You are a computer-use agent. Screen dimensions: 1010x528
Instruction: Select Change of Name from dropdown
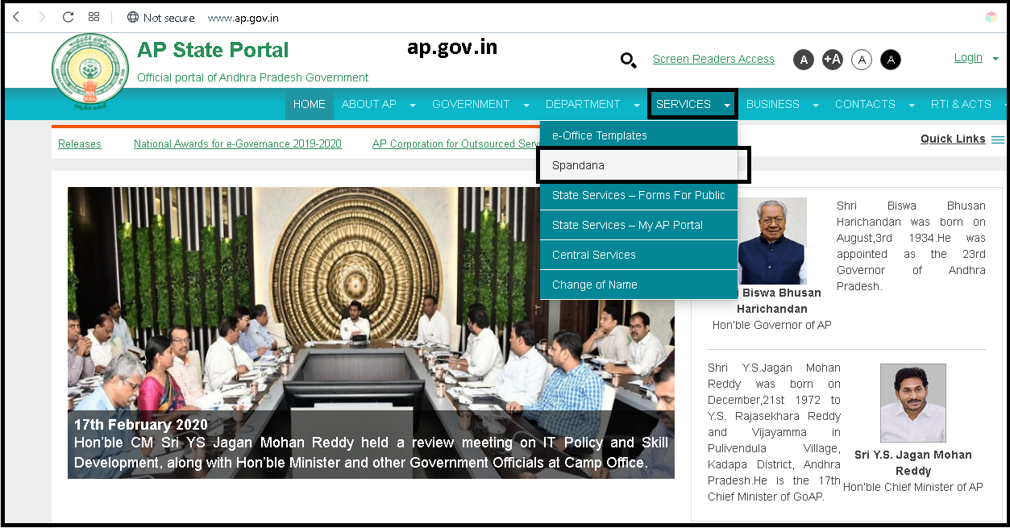tap(638, 285)
